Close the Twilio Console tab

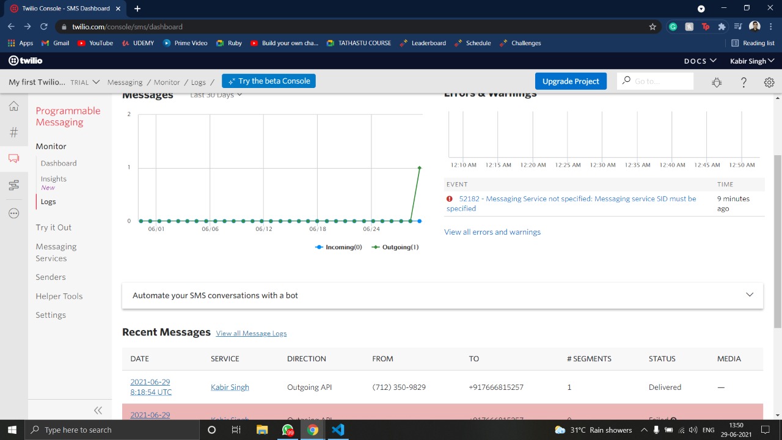[x=118, y=9]
